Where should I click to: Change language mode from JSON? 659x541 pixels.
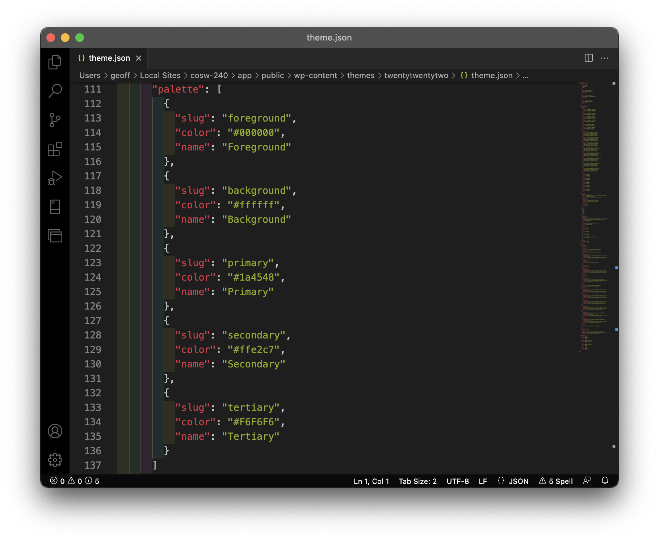click(513, 481)
